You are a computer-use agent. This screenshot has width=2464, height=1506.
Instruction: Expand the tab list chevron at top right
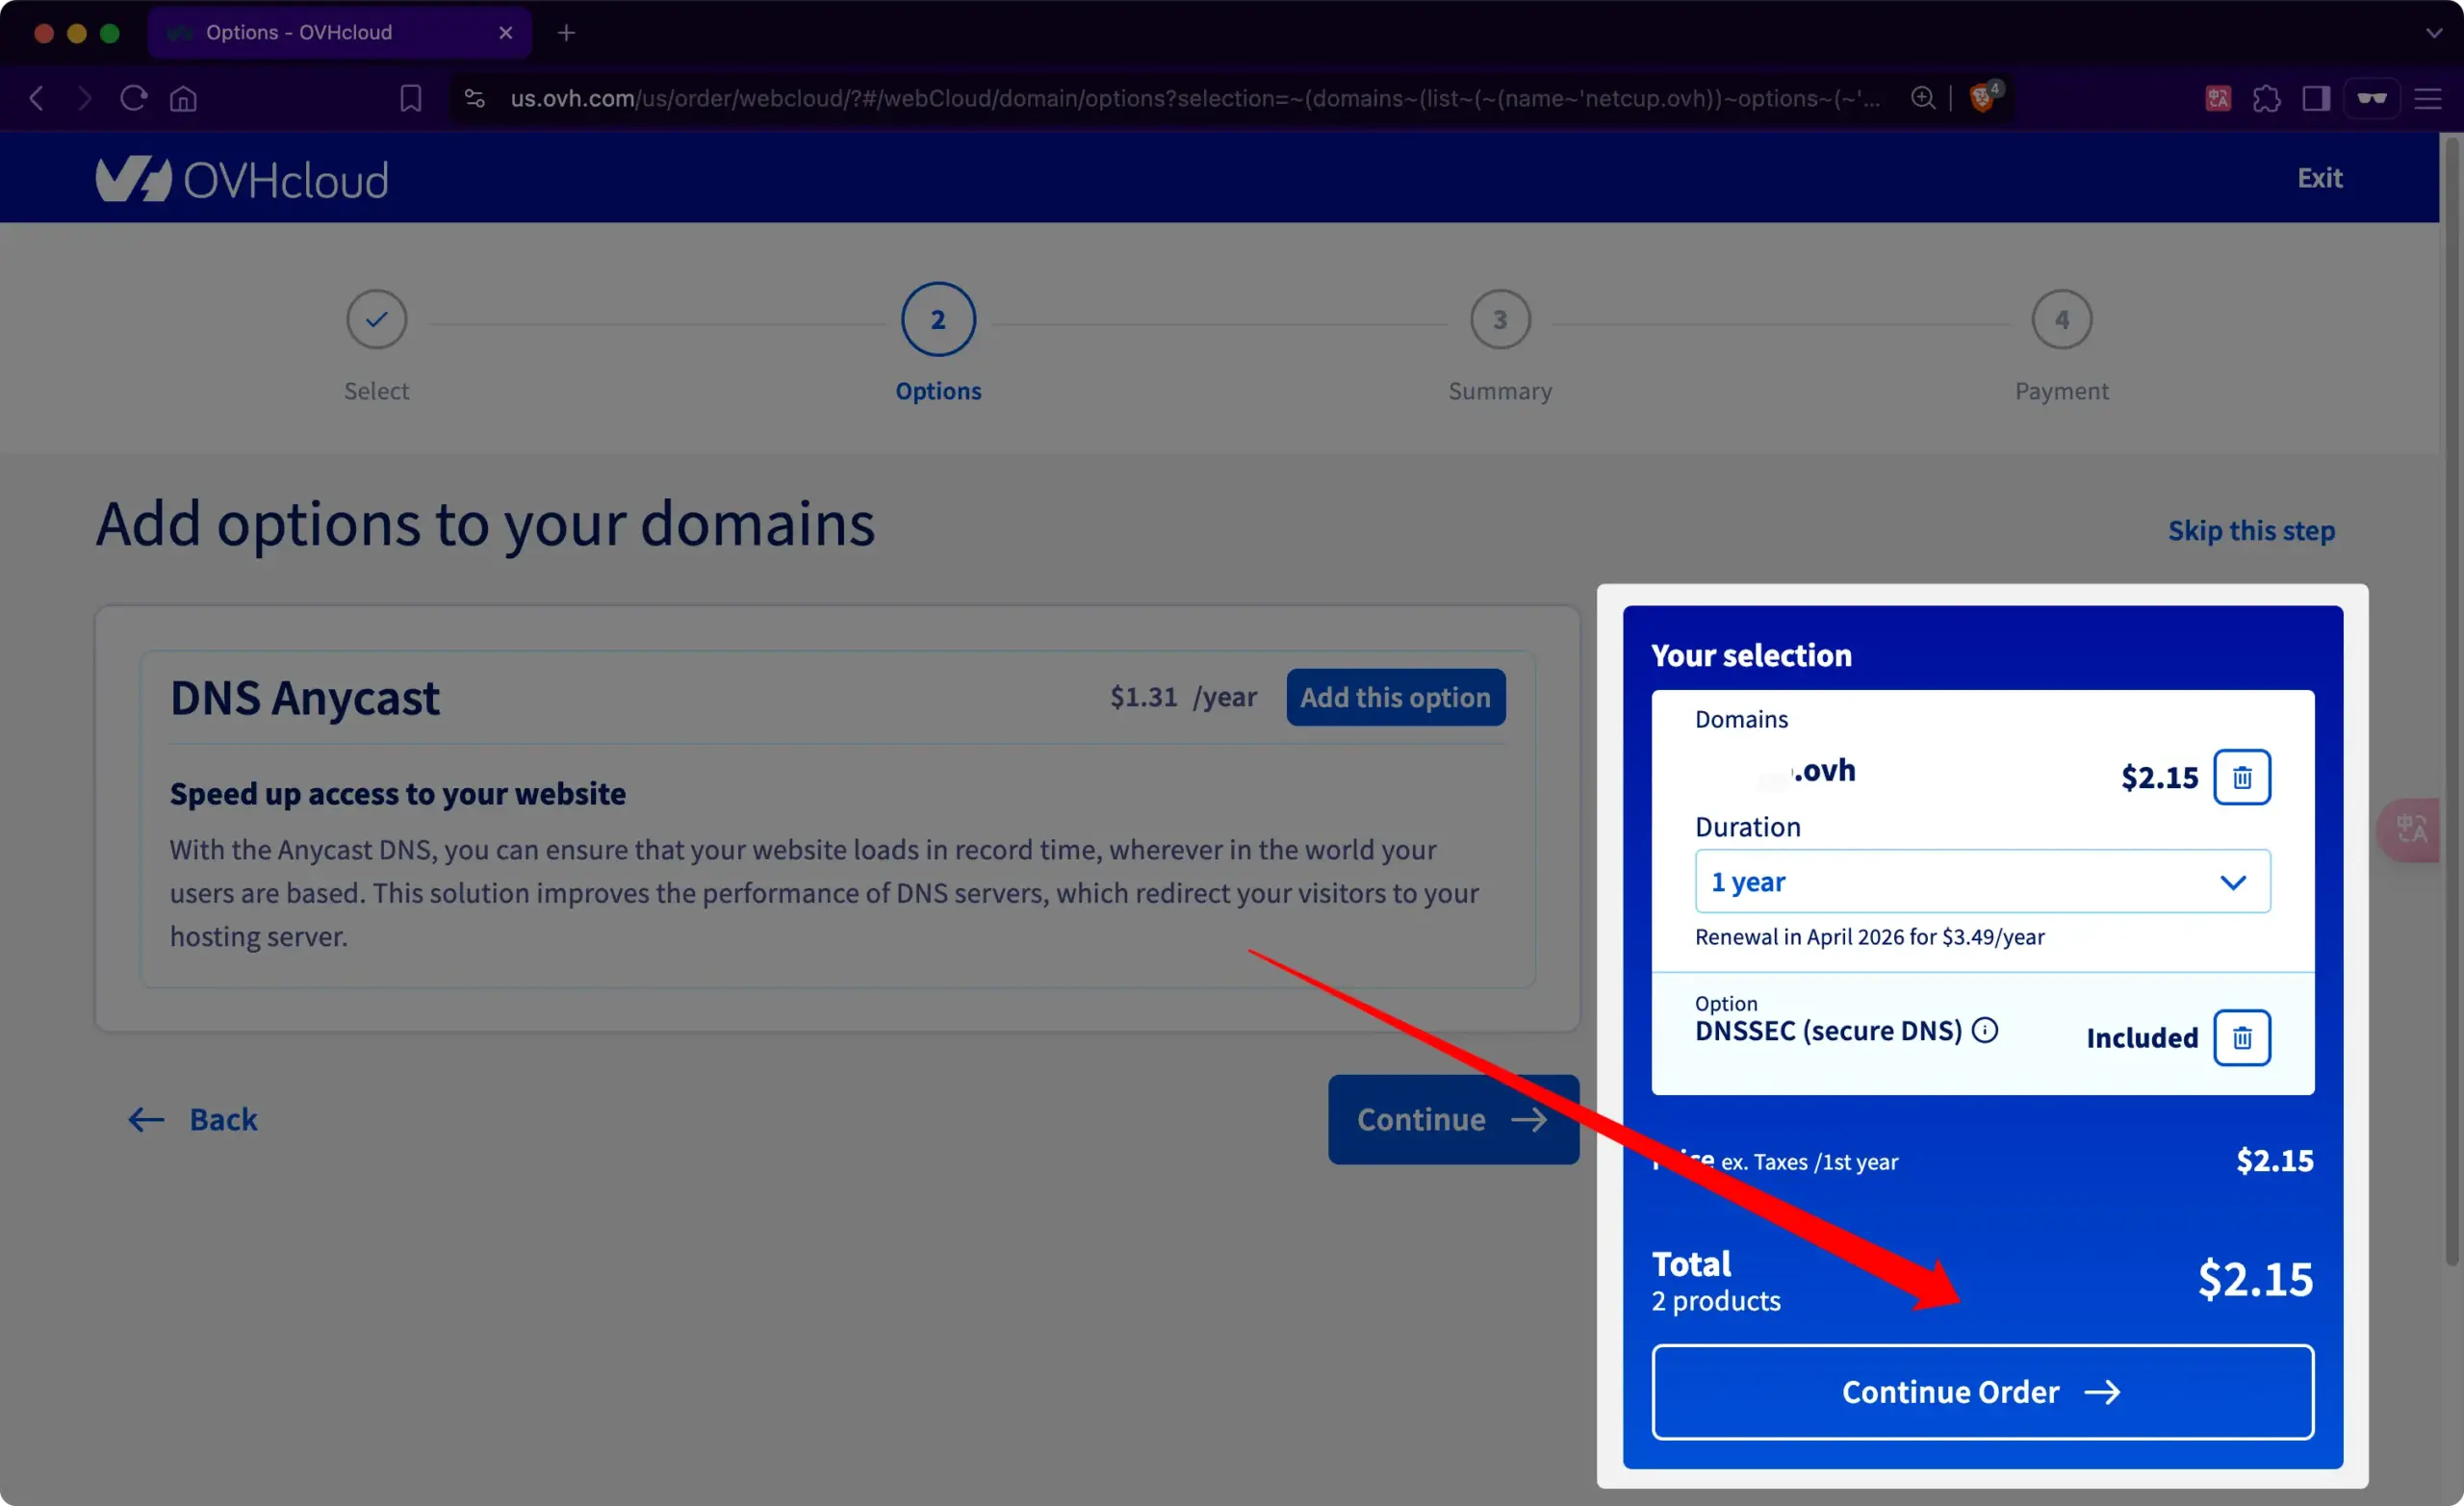coord(2433,32)
